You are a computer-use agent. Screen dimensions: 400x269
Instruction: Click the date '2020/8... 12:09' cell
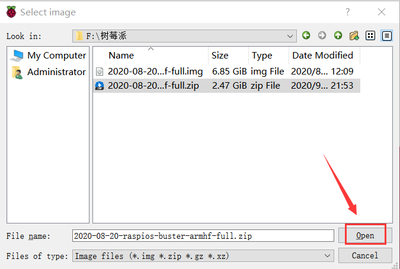322,72
